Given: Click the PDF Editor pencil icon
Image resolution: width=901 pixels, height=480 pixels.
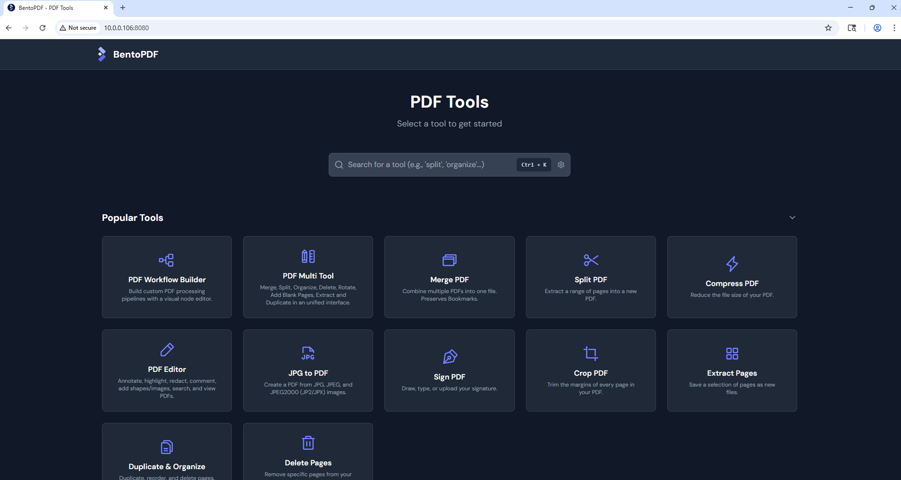Looking at the screenshot, I should click(x=167, y=350).
